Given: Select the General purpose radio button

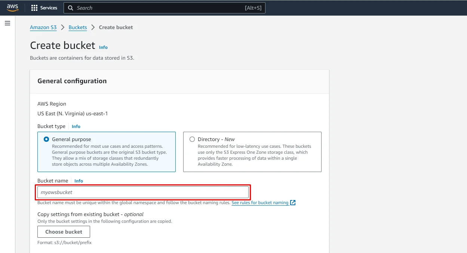Looking at the screenshot, I should 46,139.
